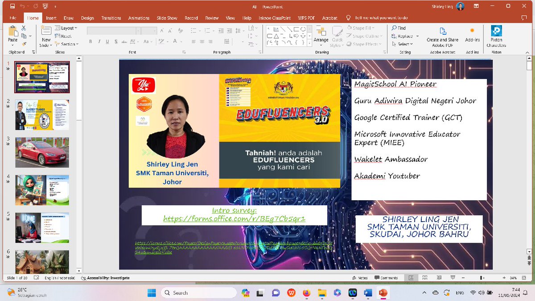The height and width of the screenshot is (301, 535).
Task: Click Create and Share Adobe PDF
Action: click(442, 36)
